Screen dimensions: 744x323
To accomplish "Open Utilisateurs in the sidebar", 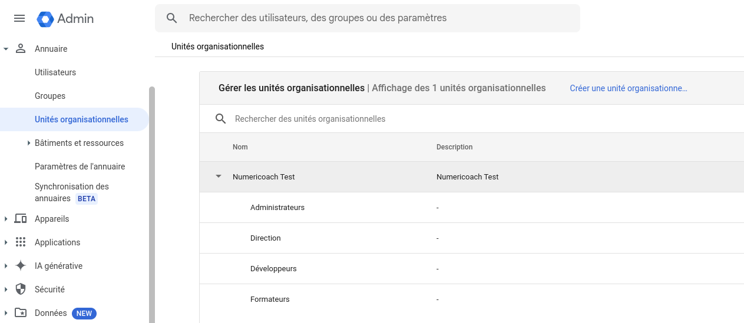I will 55,72.
